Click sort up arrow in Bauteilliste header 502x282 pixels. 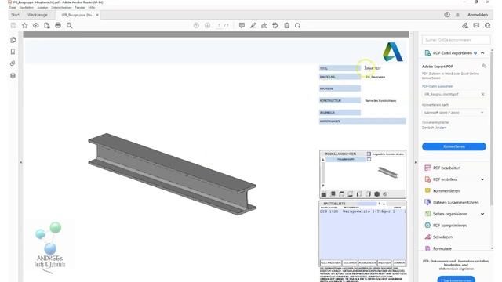pyautogui.click(x=380, y=204)
